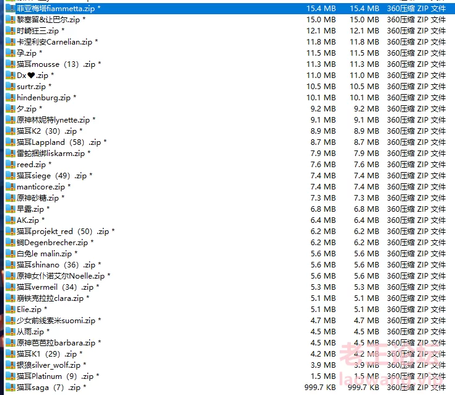Click the zip icon for Dx♥.zip
Screen dimensions: 455x395
11,76
